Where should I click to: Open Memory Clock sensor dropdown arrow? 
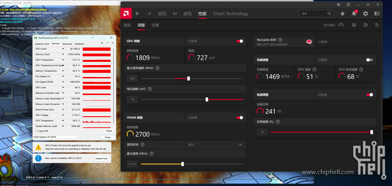pyautogui.click(x=63, y=54)
